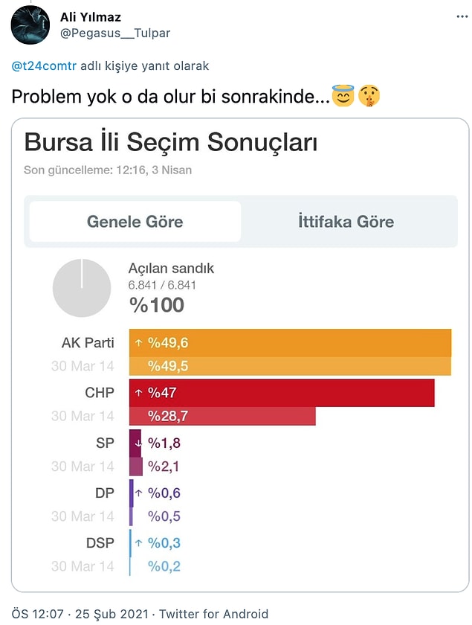Image resolution: width=472 pixels, height=625 pixels.
Task: Click the red CHP %47 bar
Action: coord(282,393)
